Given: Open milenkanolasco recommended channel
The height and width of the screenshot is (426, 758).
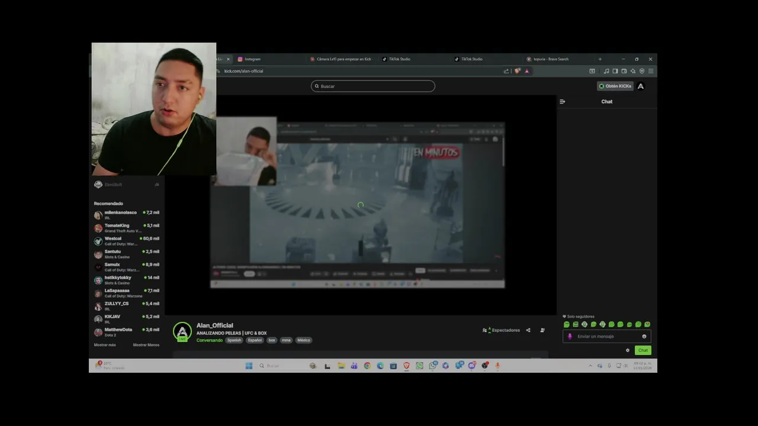Looking at the screenshot, I should pyautogui.click(x=127, y=215).
